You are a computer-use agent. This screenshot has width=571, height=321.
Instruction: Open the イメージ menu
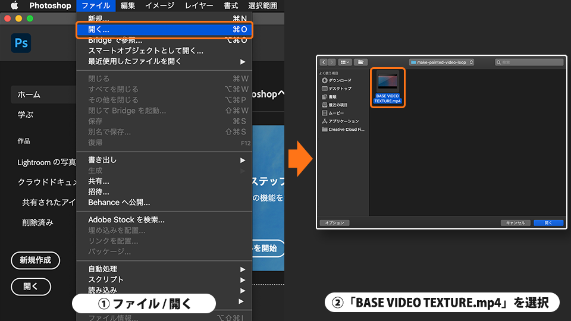[x=160, y=5]
